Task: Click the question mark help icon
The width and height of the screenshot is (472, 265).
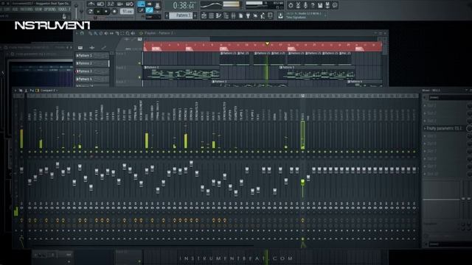Action: click(313, 5)
